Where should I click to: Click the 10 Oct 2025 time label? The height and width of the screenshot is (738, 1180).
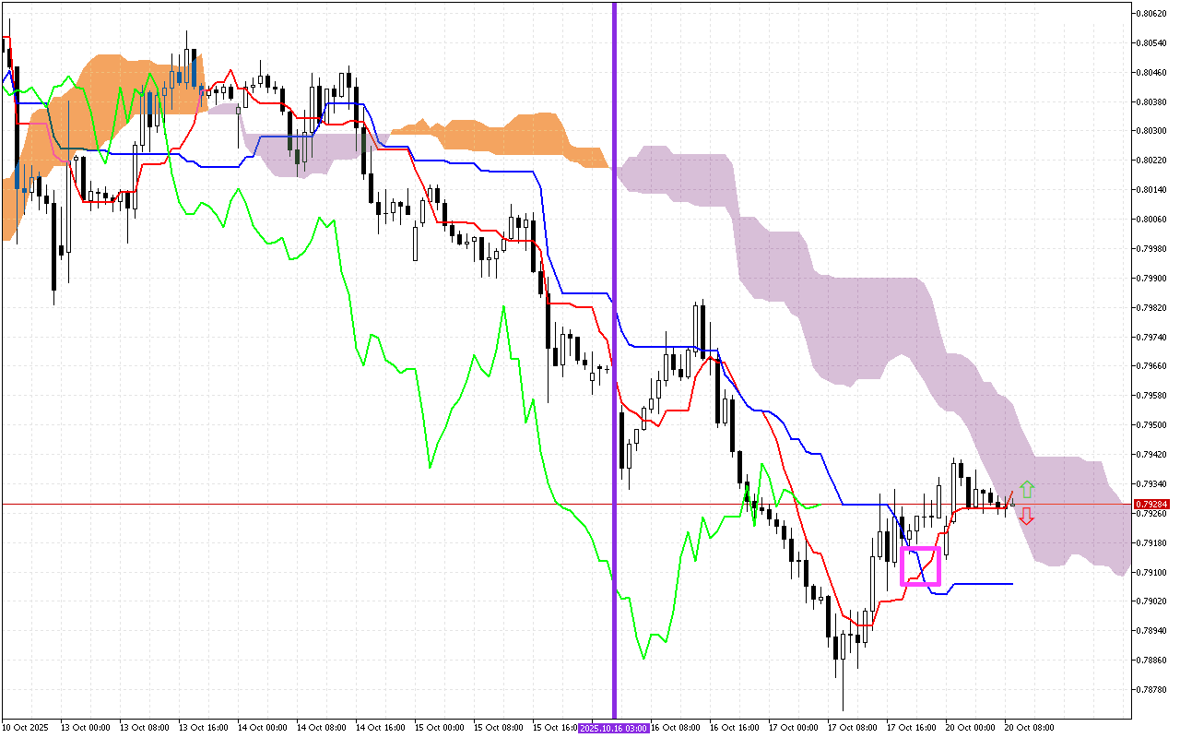pyautogui.click(x=26, y=728)
